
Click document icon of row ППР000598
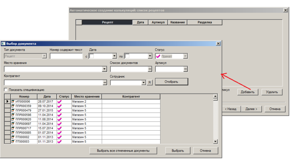pos(13,115)
